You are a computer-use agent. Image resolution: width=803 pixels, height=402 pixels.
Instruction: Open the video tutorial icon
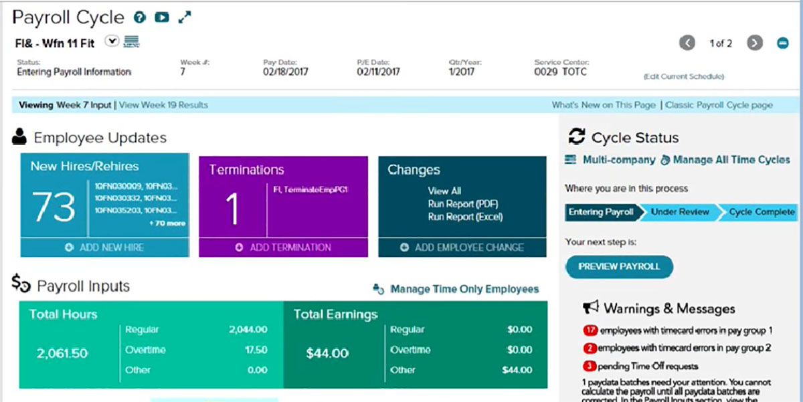click(x=161, y=18)
